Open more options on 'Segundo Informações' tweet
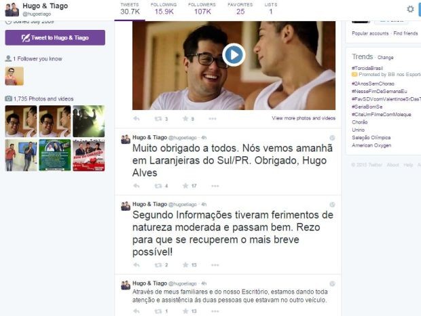Image resolution: width=421 pixels, height=316 pixels. pos(213,265)
